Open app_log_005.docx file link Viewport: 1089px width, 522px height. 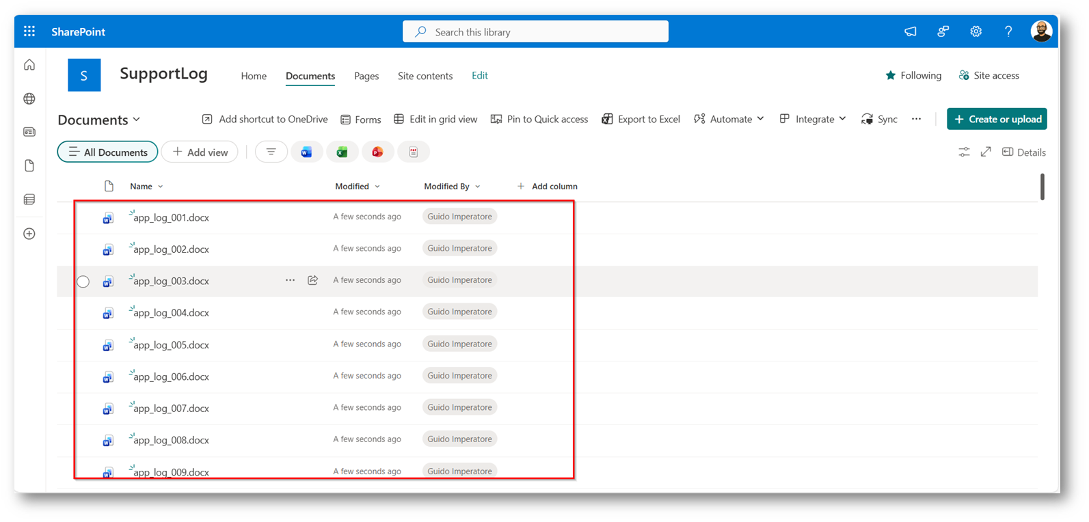(171, 345)
